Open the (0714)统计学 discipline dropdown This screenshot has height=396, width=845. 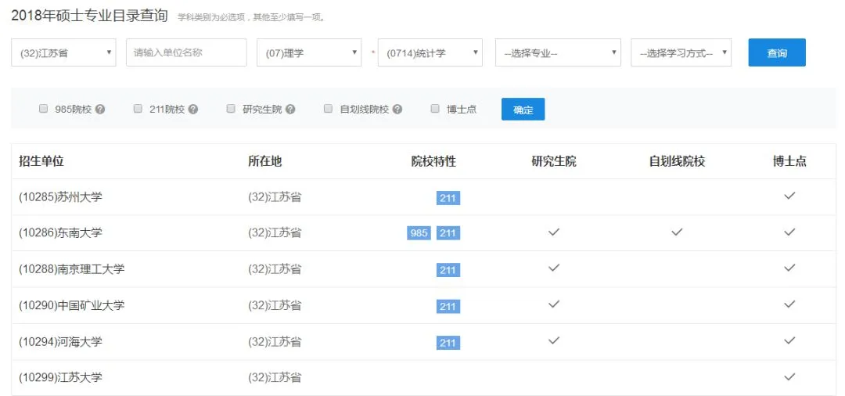click(430, 52)
